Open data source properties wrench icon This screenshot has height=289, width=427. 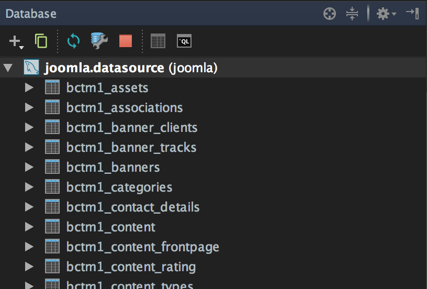99,41
